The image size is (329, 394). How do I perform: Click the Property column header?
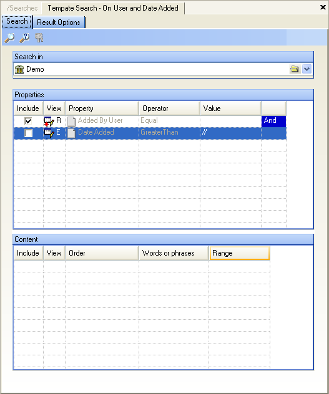(x=102, y=108)
